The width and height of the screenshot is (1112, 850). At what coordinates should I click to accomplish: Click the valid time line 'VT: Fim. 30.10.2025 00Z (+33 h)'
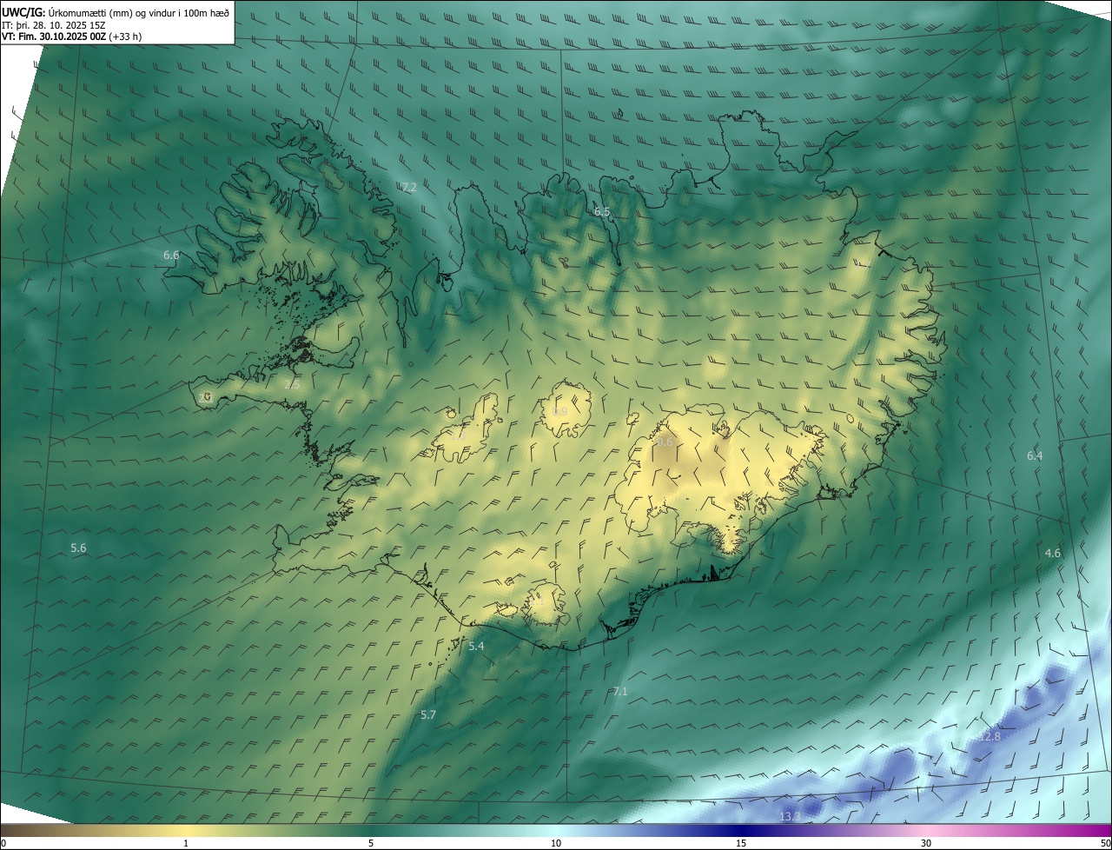point(71,37)
